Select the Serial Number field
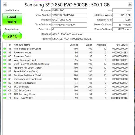This screenshot has width=135, height=135. coord(69,15)
